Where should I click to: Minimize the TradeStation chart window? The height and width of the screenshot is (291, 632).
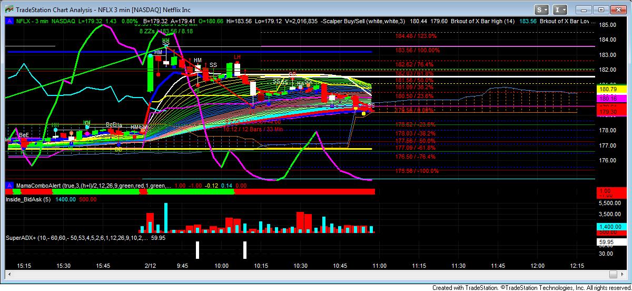tap(584, 9)
